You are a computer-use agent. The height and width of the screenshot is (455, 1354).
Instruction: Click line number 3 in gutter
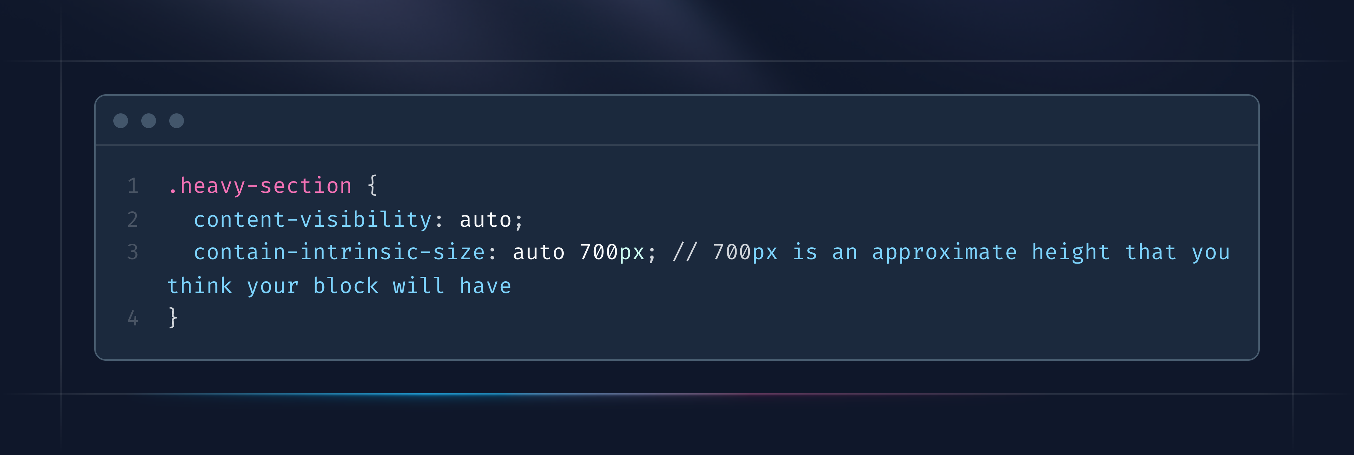click(x=133, y=253)
